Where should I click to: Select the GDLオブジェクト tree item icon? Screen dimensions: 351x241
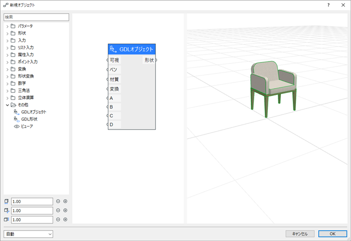17,112
